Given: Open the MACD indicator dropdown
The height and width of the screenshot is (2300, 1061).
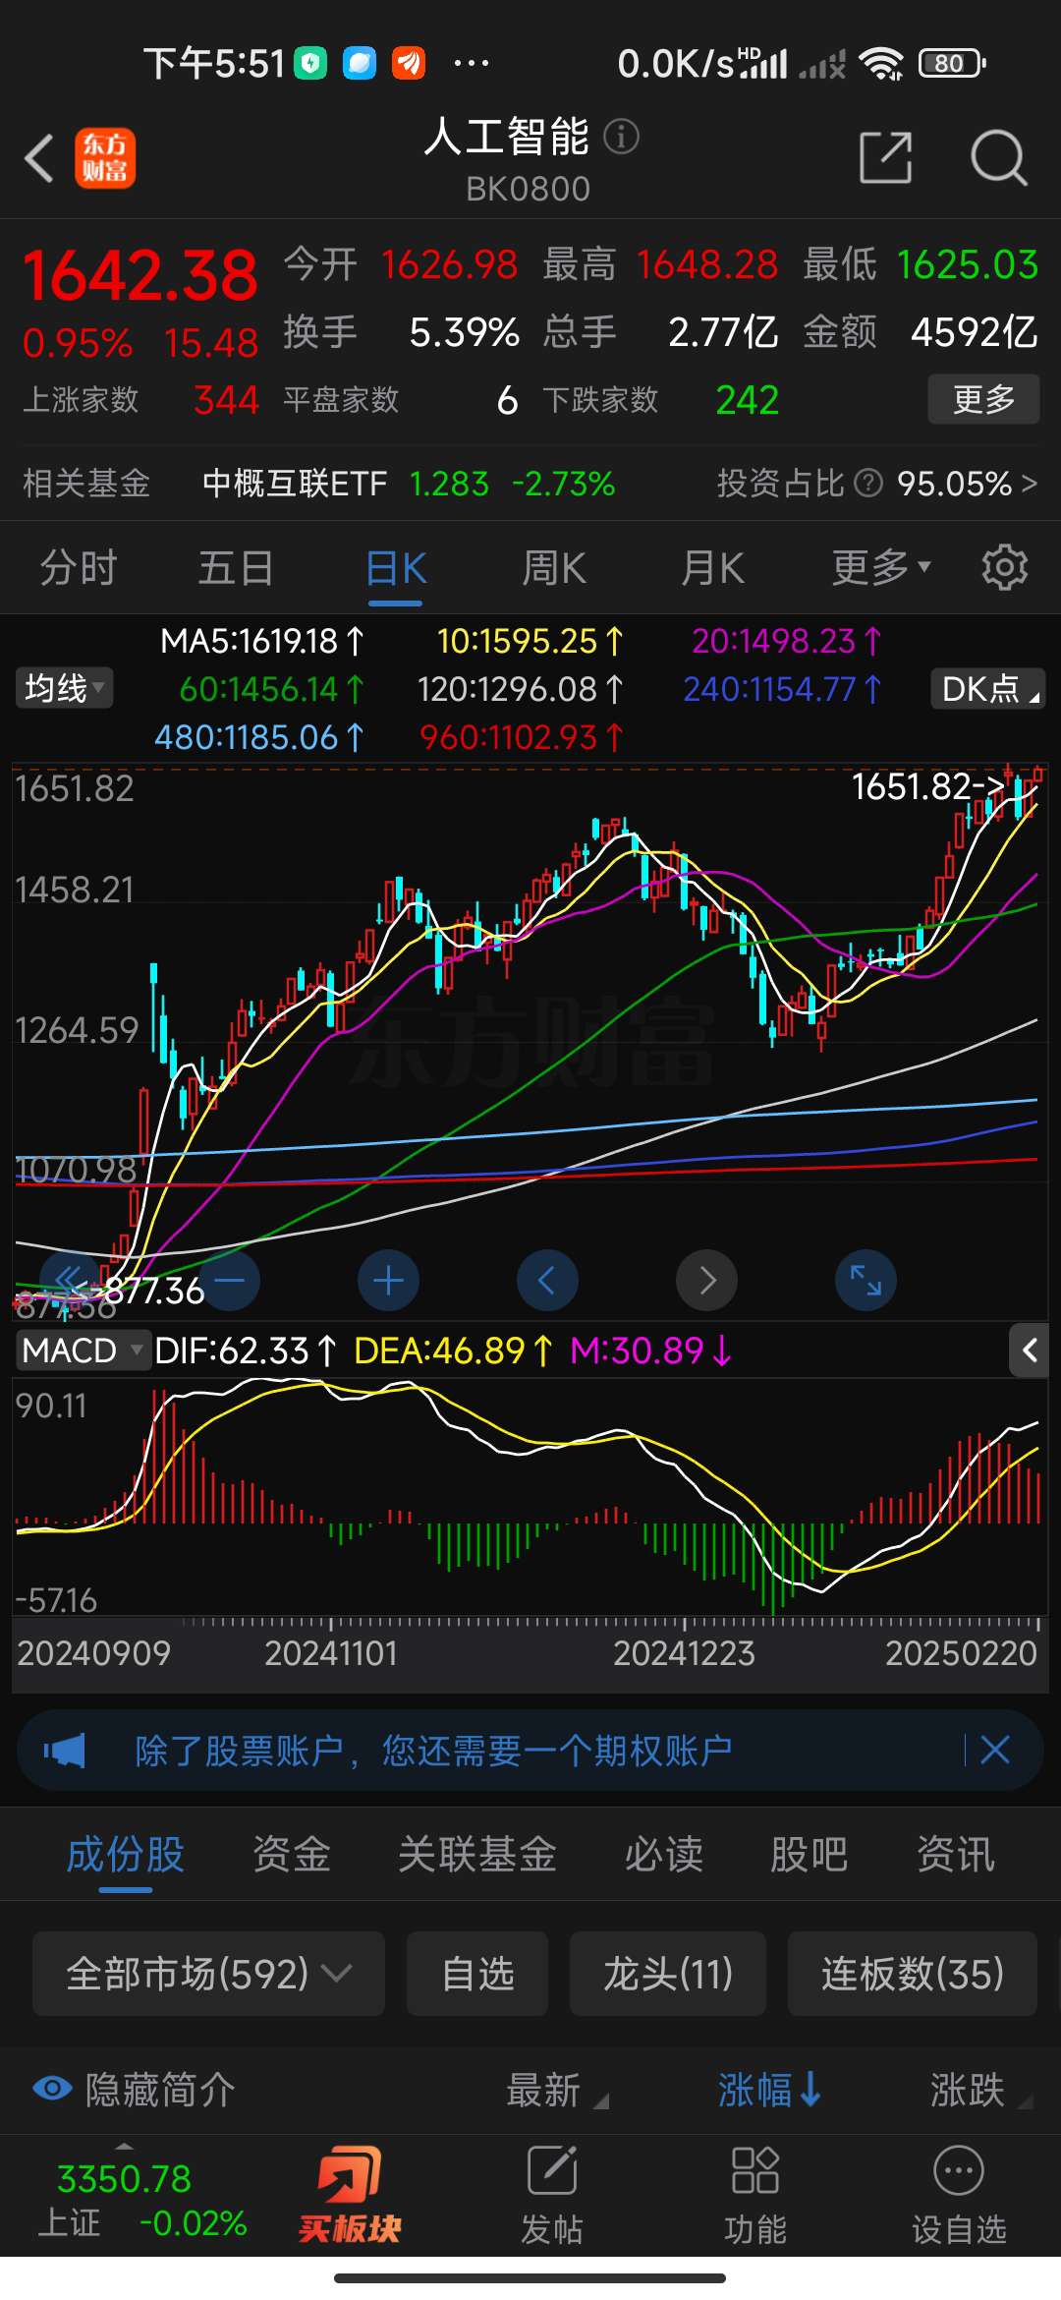Looking at the screenshot, I should point(84,1351).
